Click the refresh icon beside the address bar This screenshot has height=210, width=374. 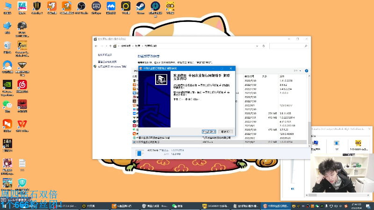click(x=264, y=46)
